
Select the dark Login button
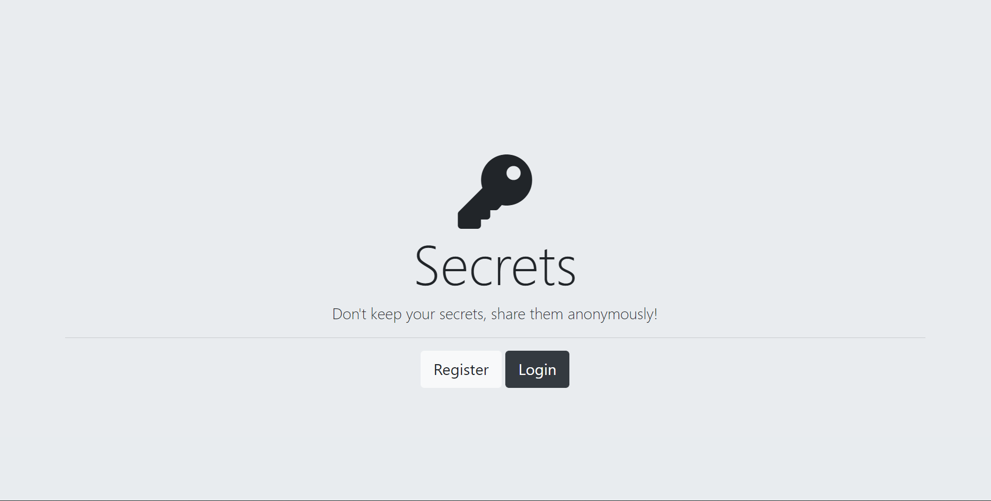click(537, 369)
